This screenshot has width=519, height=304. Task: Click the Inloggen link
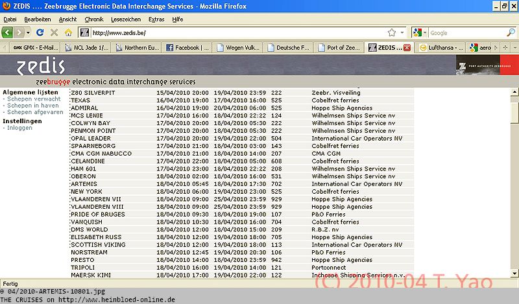coord(19,128)
